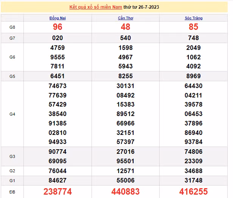Open the 'Kết quả xổ số miền Nam' link

(99, 7)
